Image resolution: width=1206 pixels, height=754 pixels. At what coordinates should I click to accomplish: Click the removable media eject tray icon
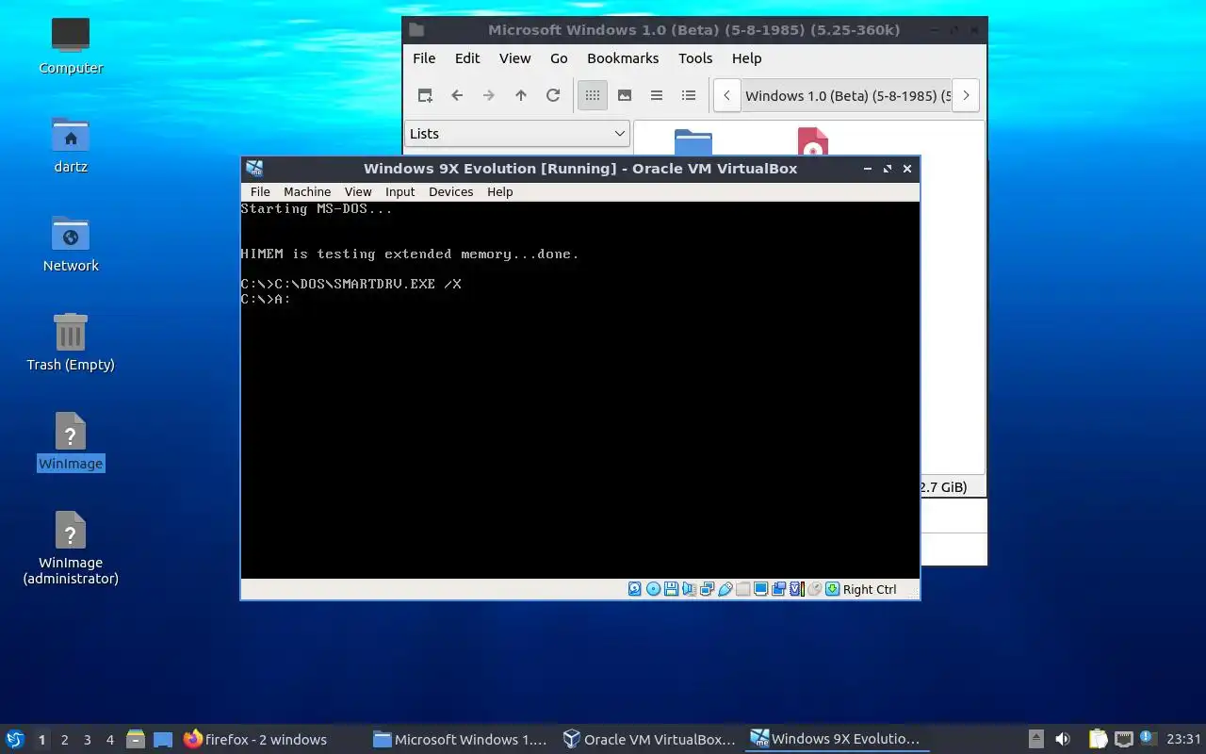pos(1035,740)
